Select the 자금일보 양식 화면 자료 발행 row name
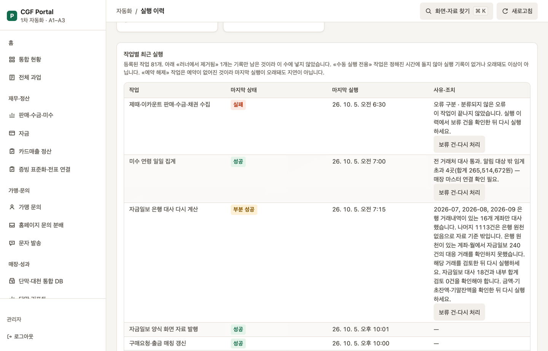548x351 pixels. click(164, 329)
